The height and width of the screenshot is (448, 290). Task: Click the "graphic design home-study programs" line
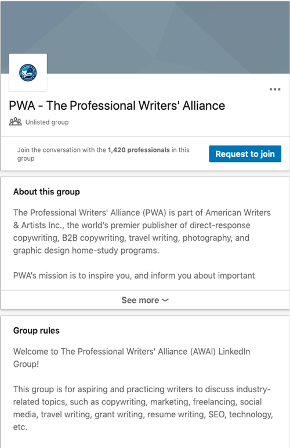pyautogui.click(x=86, y=251)
